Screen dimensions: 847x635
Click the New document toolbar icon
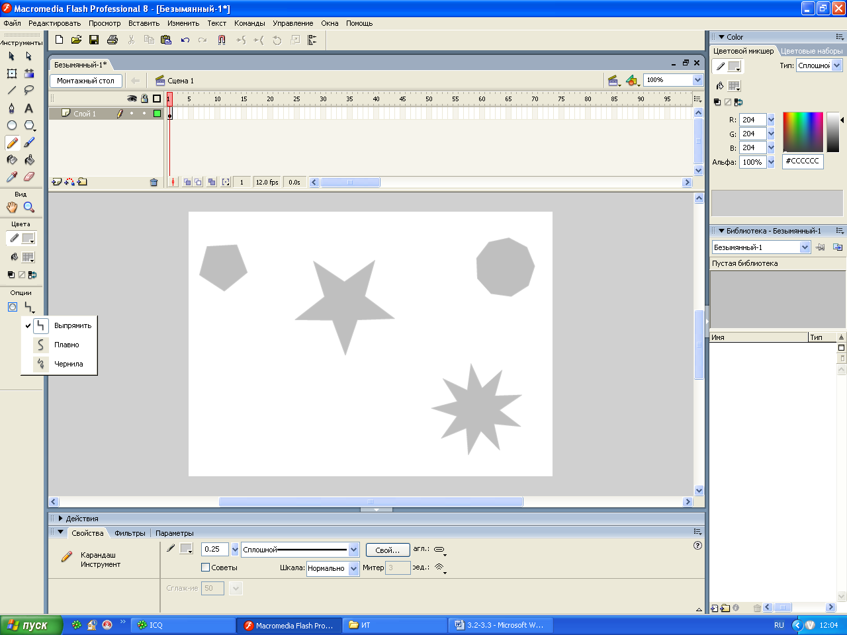pyautogui.click(x=59, y=40)
